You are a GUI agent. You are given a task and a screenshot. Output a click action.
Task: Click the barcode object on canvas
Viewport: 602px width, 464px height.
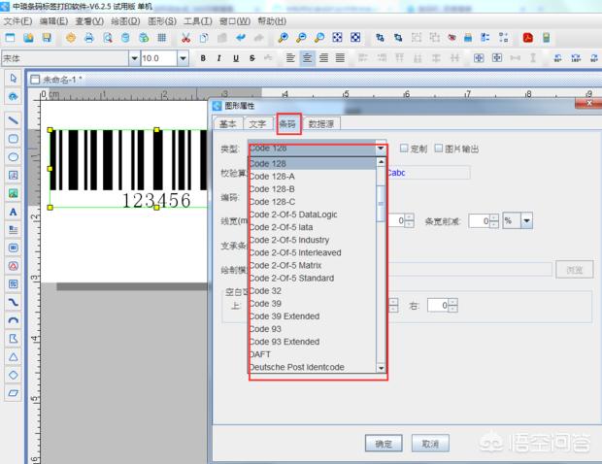click(128, 168)
